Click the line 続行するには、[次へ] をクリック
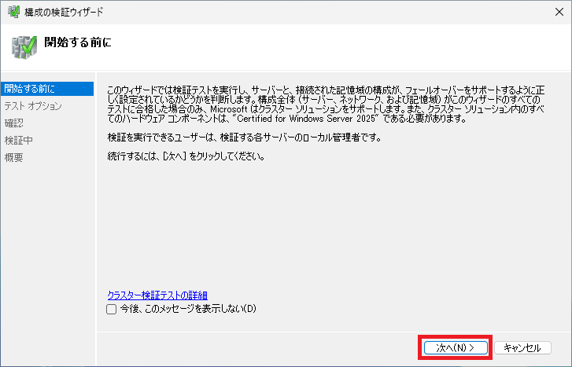The width and height of the screenshot is (572, 367). click(x=186, y=156)
